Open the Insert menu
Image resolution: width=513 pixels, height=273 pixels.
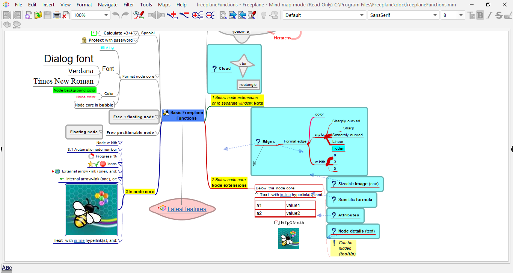point(48,5)
